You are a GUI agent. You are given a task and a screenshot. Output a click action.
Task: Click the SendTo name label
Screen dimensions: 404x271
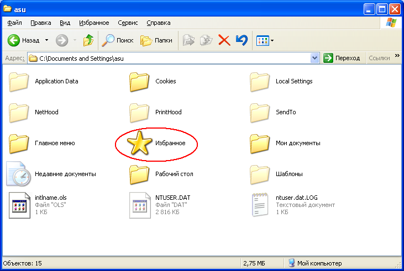[286, 112]
